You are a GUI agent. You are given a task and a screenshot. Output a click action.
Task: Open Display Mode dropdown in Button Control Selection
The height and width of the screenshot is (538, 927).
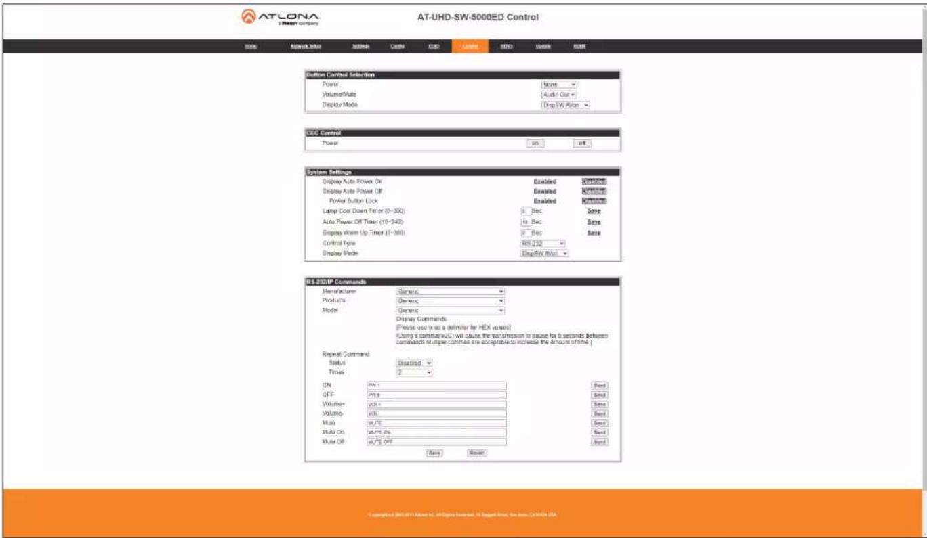(565, 105)
